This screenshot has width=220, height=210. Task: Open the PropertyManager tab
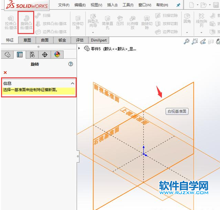coord(20,55)
